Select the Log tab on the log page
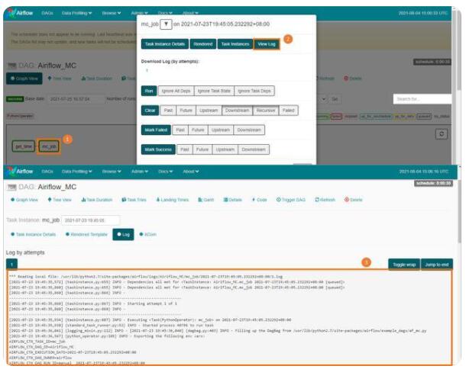The width and height of the screenshot is (466, 369). [123, 234]
